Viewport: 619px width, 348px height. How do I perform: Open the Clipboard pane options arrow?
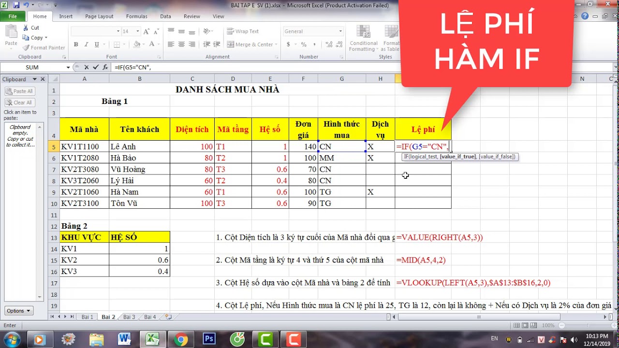click(x=34, y=79)
